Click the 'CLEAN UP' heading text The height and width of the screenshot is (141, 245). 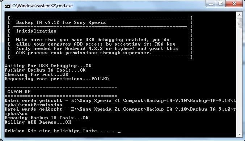pos(19,92)
